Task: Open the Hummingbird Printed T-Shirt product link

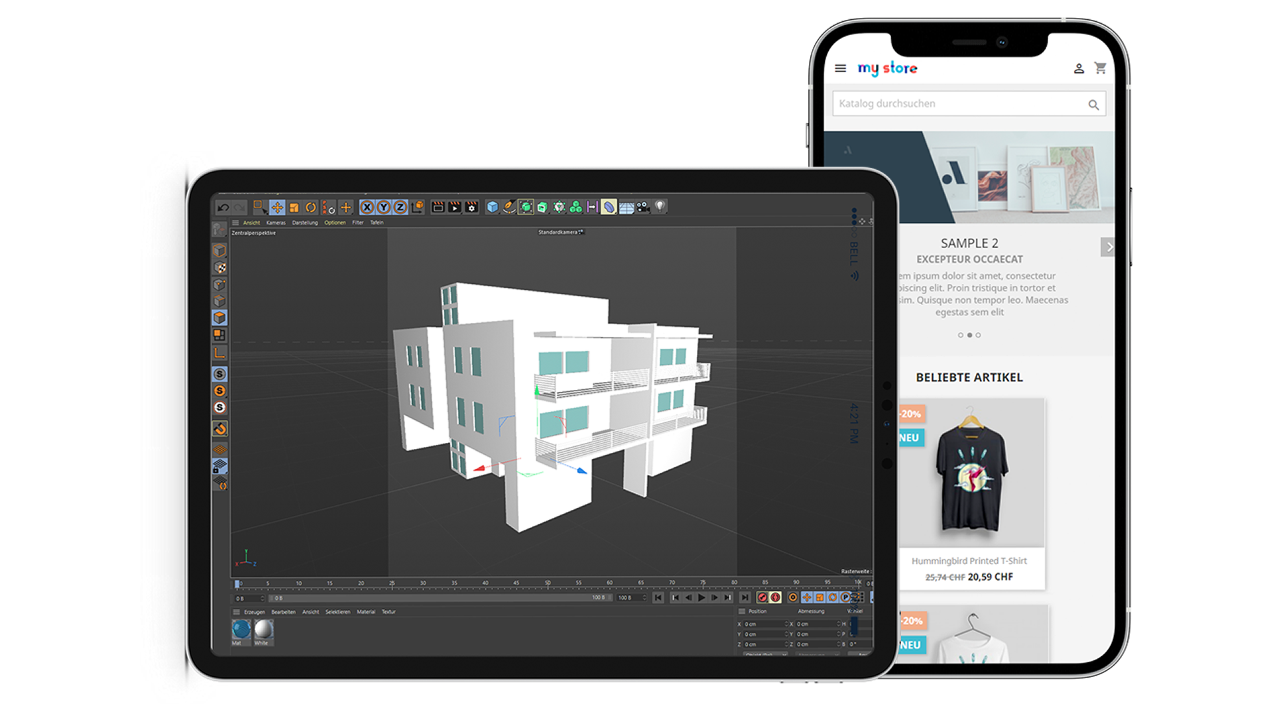Action: click(969, 561)
